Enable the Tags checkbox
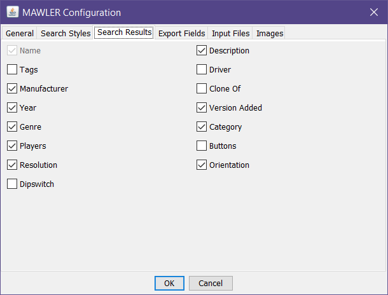 [12, 70]
